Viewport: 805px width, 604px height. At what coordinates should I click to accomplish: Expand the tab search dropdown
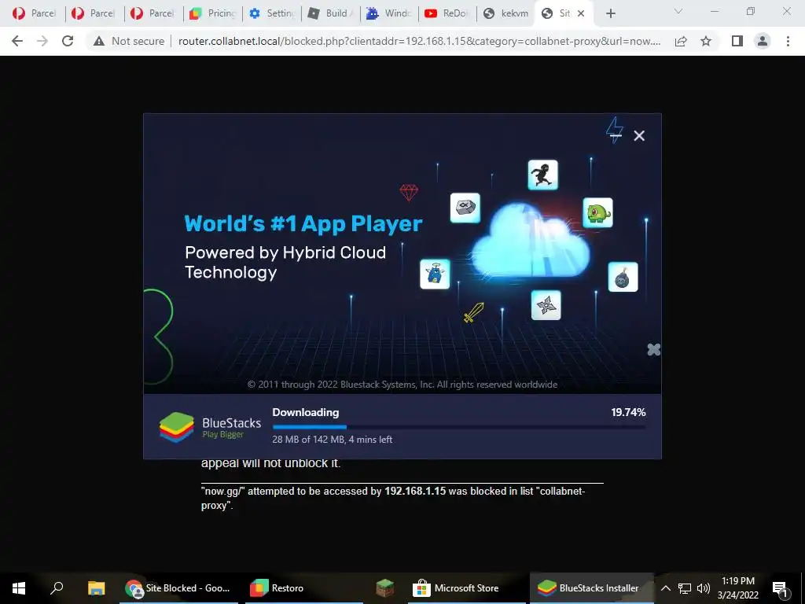click(678, 11)
